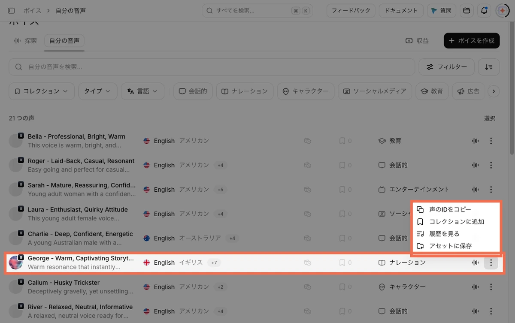515x323 pixels.
Task: Pause Charlie voice preview
Action: tap(21, 233)
